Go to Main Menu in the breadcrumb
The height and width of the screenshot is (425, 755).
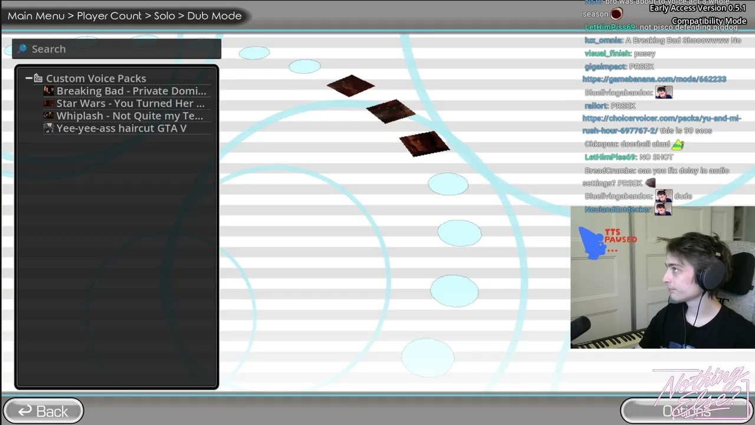36,16
